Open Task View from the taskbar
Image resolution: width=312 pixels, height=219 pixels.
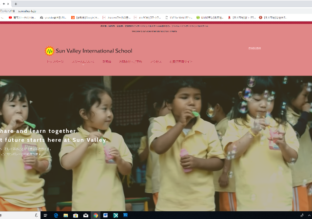(x=45, y=215)
